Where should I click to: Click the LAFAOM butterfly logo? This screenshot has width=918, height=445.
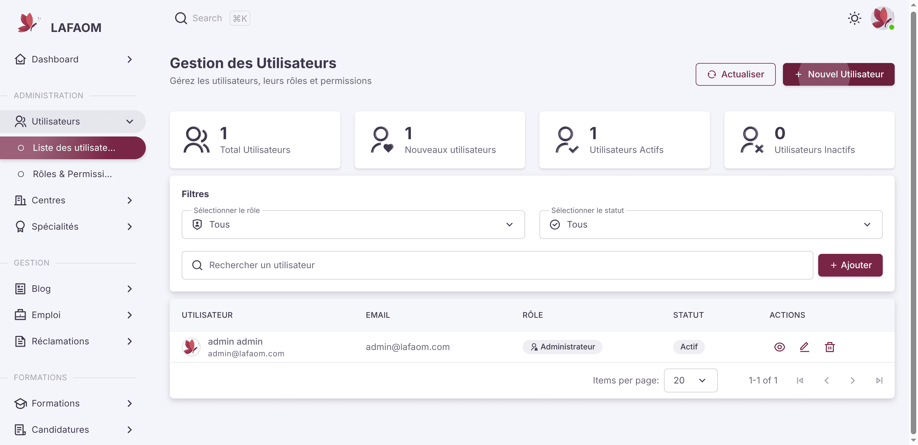(28, 23)
